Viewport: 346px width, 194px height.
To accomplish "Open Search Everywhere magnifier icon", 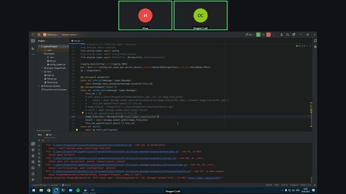I will click(x=288, y=34).
